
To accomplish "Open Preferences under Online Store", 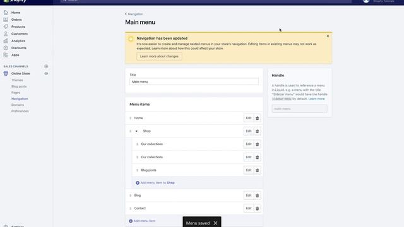I will pos(20,111).
